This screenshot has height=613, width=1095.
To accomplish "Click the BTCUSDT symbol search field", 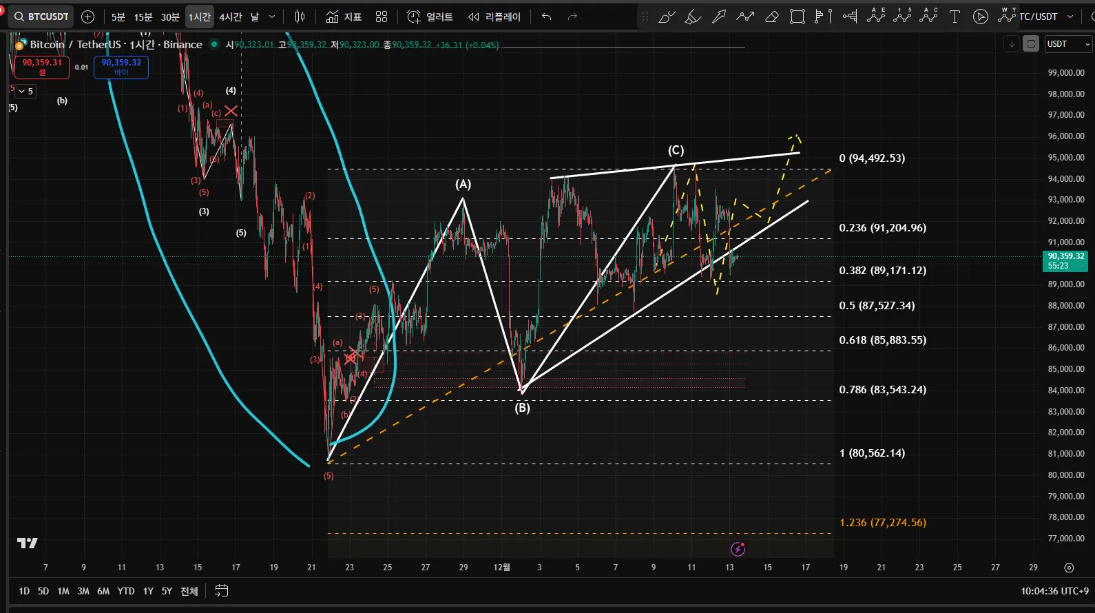I will pos(41,17).
